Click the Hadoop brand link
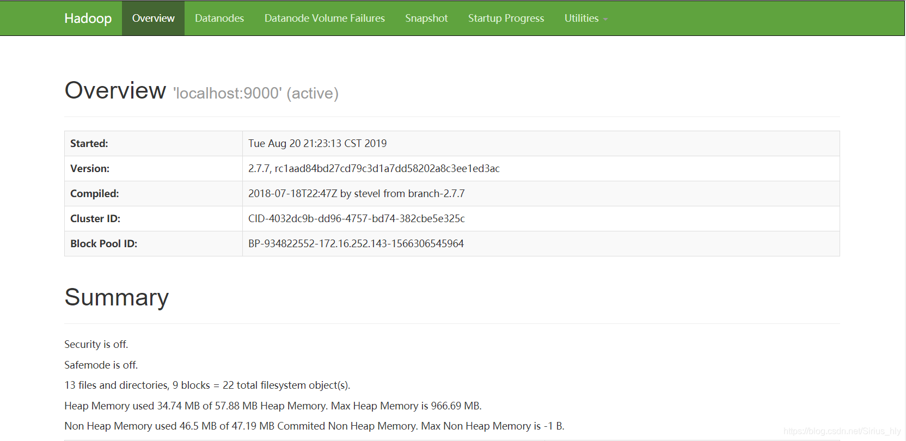 [88, 18]
